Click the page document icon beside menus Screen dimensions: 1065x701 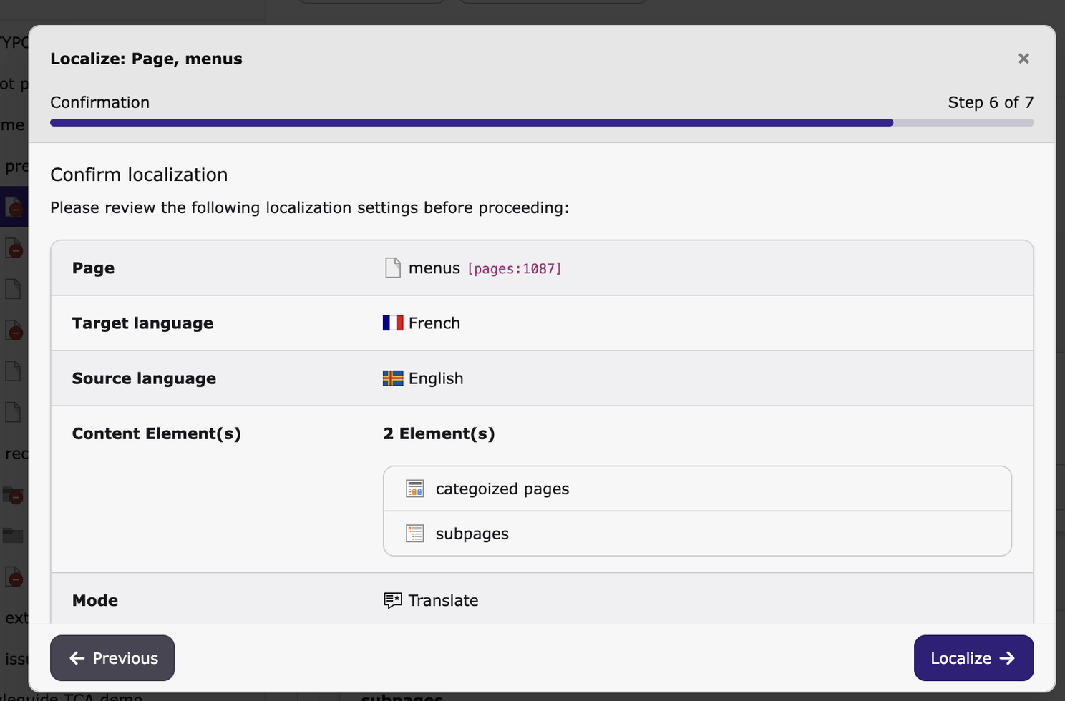pyautogui.click(x=393, y=268)
